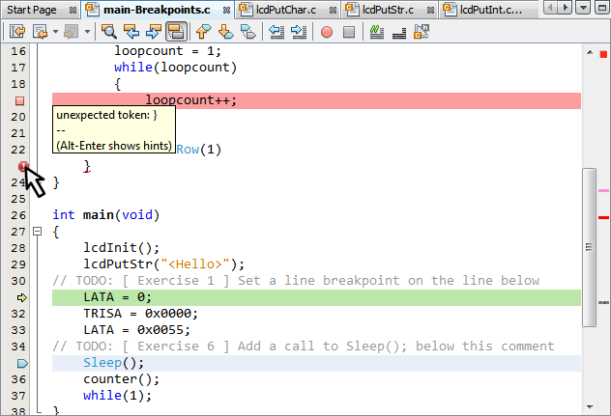Toggle the breakpoint on the loopcount++ line
Screen dimensions: 611x416
click(x=19, y=100)
